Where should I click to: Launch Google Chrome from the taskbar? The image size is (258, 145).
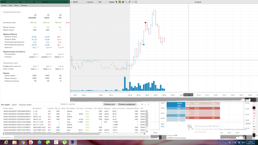tap(23, 142)
